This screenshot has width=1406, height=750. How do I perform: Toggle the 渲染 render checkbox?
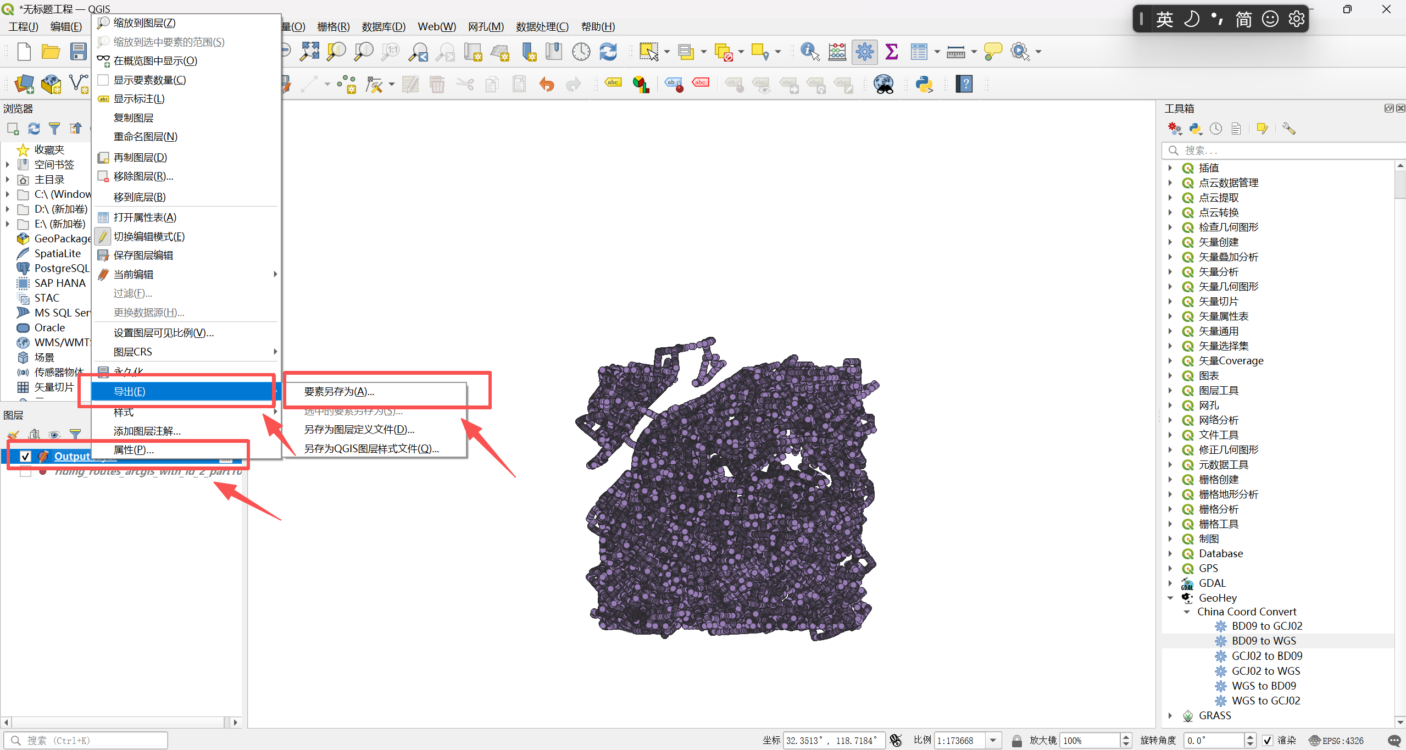pyautogui.click(x=1267, y=740)
